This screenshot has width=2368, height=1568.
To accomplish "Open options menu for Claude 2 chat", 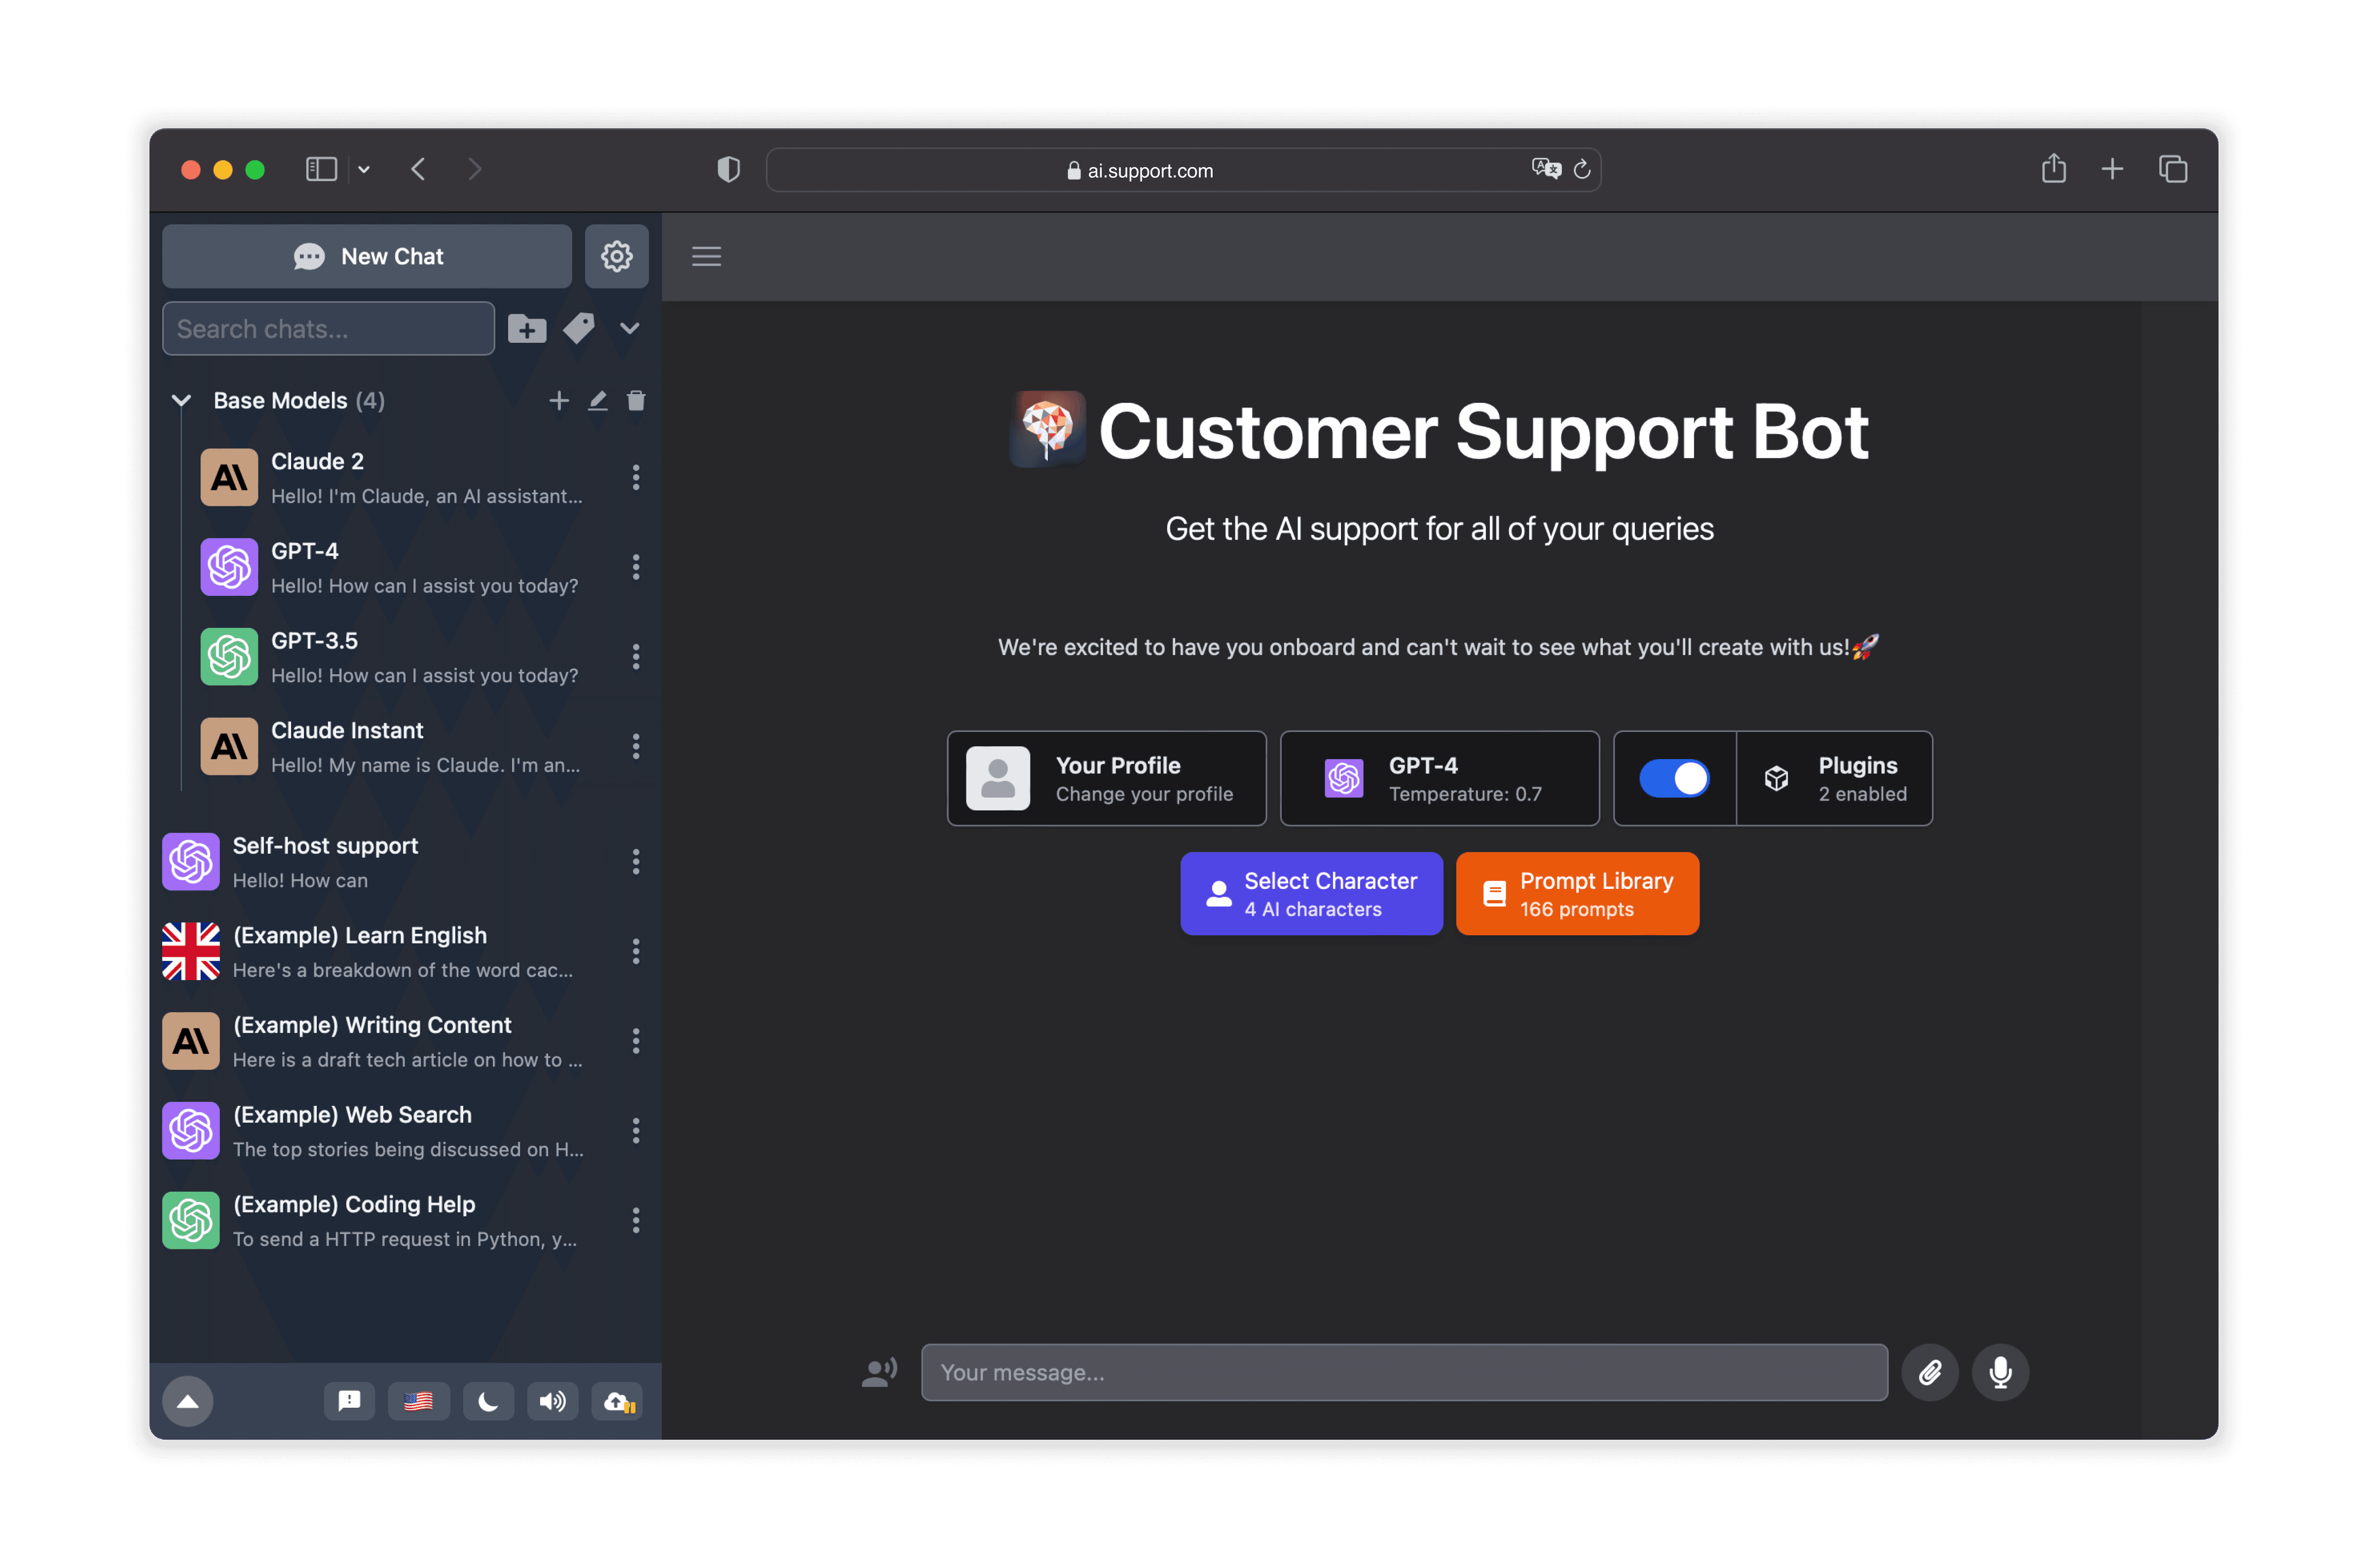I will 636,478.
